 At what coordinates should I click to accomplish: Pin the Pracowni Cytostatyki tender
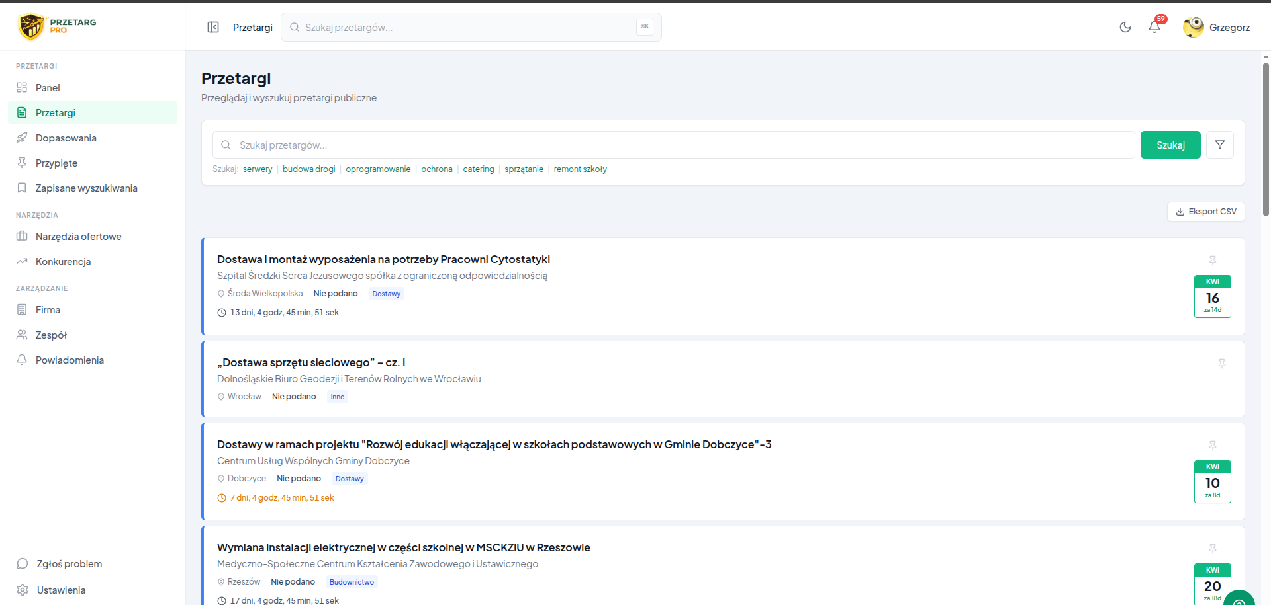pos(1213,260)
